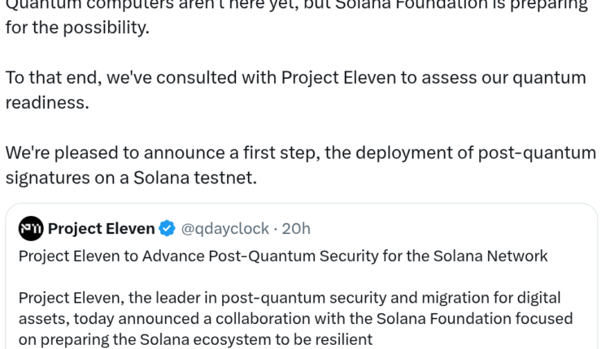Click the Project Eleven avatar icon
Screen dimensions: 610x349
coord(31,229)
